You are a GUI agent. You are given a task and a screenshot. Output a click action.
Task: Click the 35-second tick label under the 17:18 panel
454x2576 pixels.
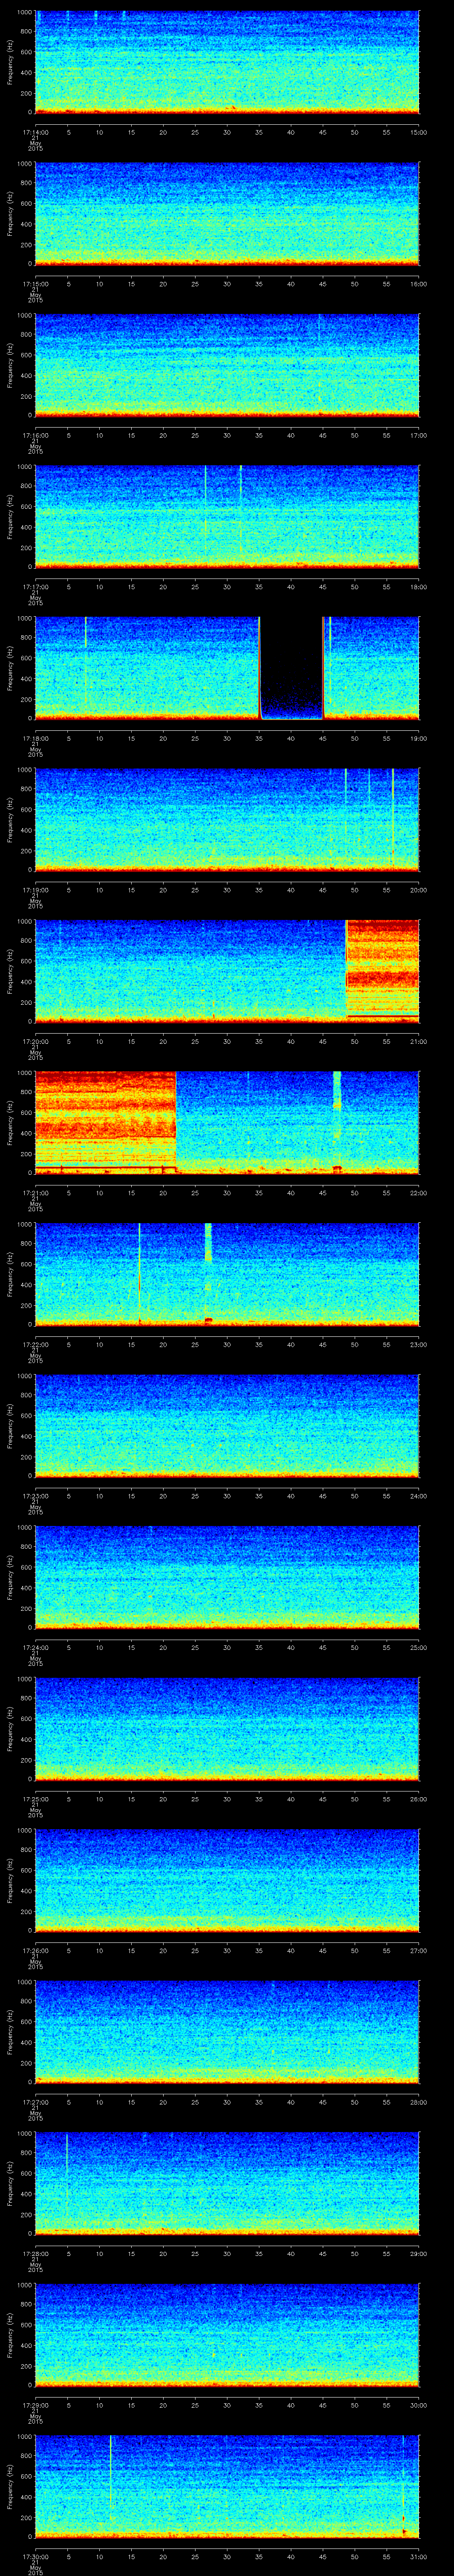coord(259,738)
